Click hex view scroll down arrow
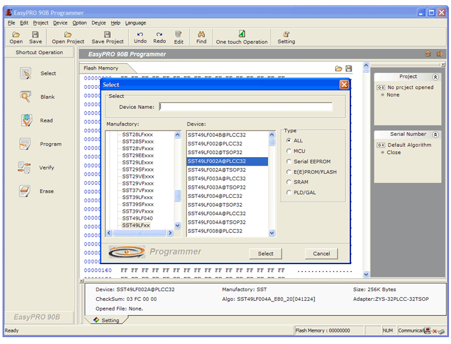 [366, 274]
